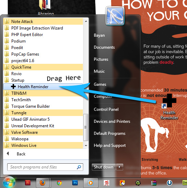Expand PDF Image Extraction Wizard folder
The height and width of the screenshot is (188, 187).
(x=43, y=28)
